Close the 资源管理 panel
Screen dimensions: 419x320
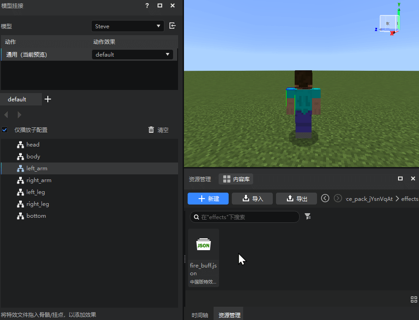pos(413,178)
